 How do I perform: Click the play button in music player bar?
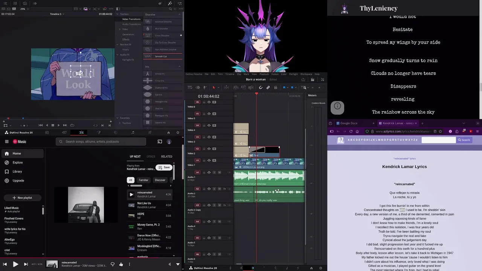tap(15, 264)
